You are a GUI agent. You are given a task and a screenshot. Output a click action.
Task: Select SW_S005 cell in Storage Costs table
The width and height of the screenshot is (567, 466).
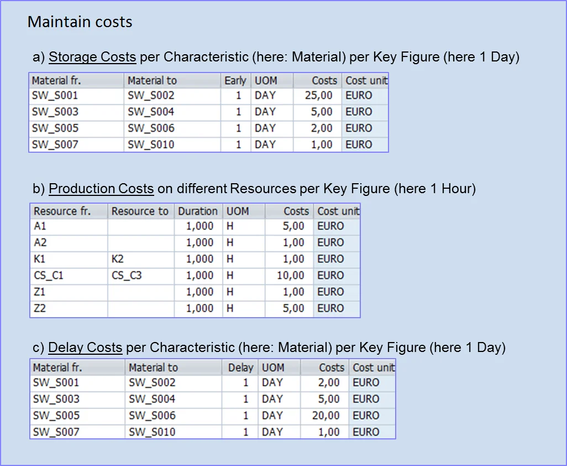(x=76, y=128)
